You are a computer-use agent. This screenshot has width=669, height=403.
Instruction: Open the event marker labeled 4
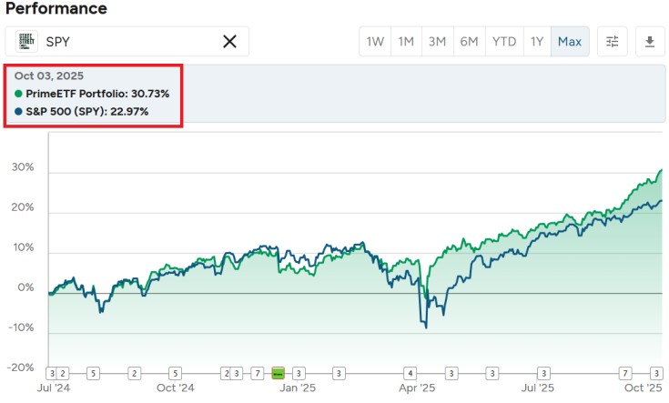pyautogui.click(x=411, y=372)
